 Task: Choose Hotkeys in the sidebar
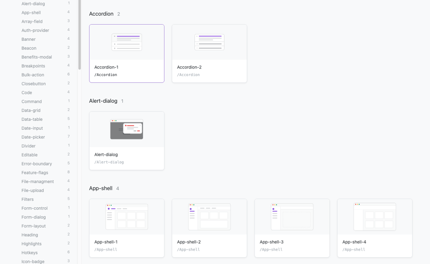[x=30, y=253]
